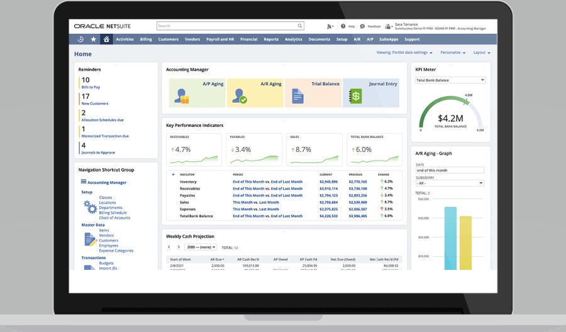Expand the Layout dropdown menu

(482, 53)
